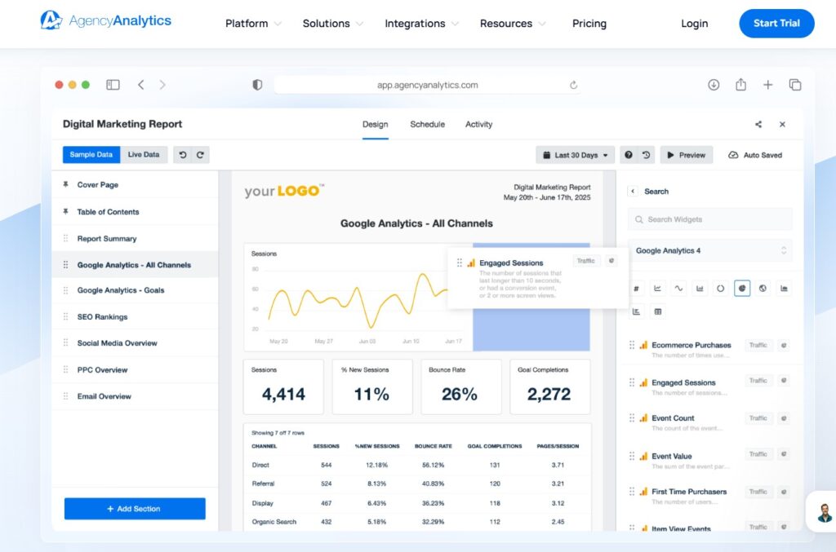Pick the table widget type icon
The height and width of the screenshot is (552, 836).
658,311
